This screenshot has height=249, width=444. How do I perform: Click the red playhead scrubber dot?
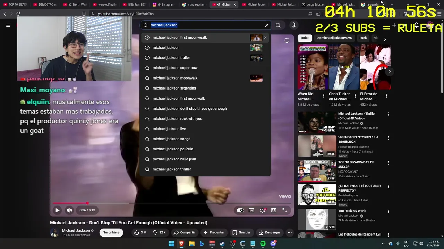click(x=87, y=203)
